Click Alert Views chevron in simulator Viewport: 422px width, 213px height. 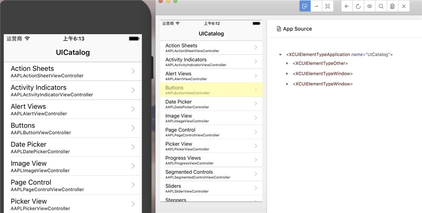coord(133,109)
